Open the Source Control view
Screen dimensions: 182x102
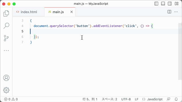[x=6, y=38]
